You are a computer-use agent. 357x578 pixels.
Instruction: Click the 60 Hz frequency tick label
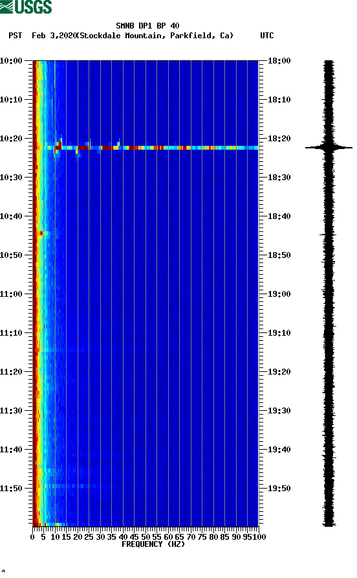tap(168, 537)
